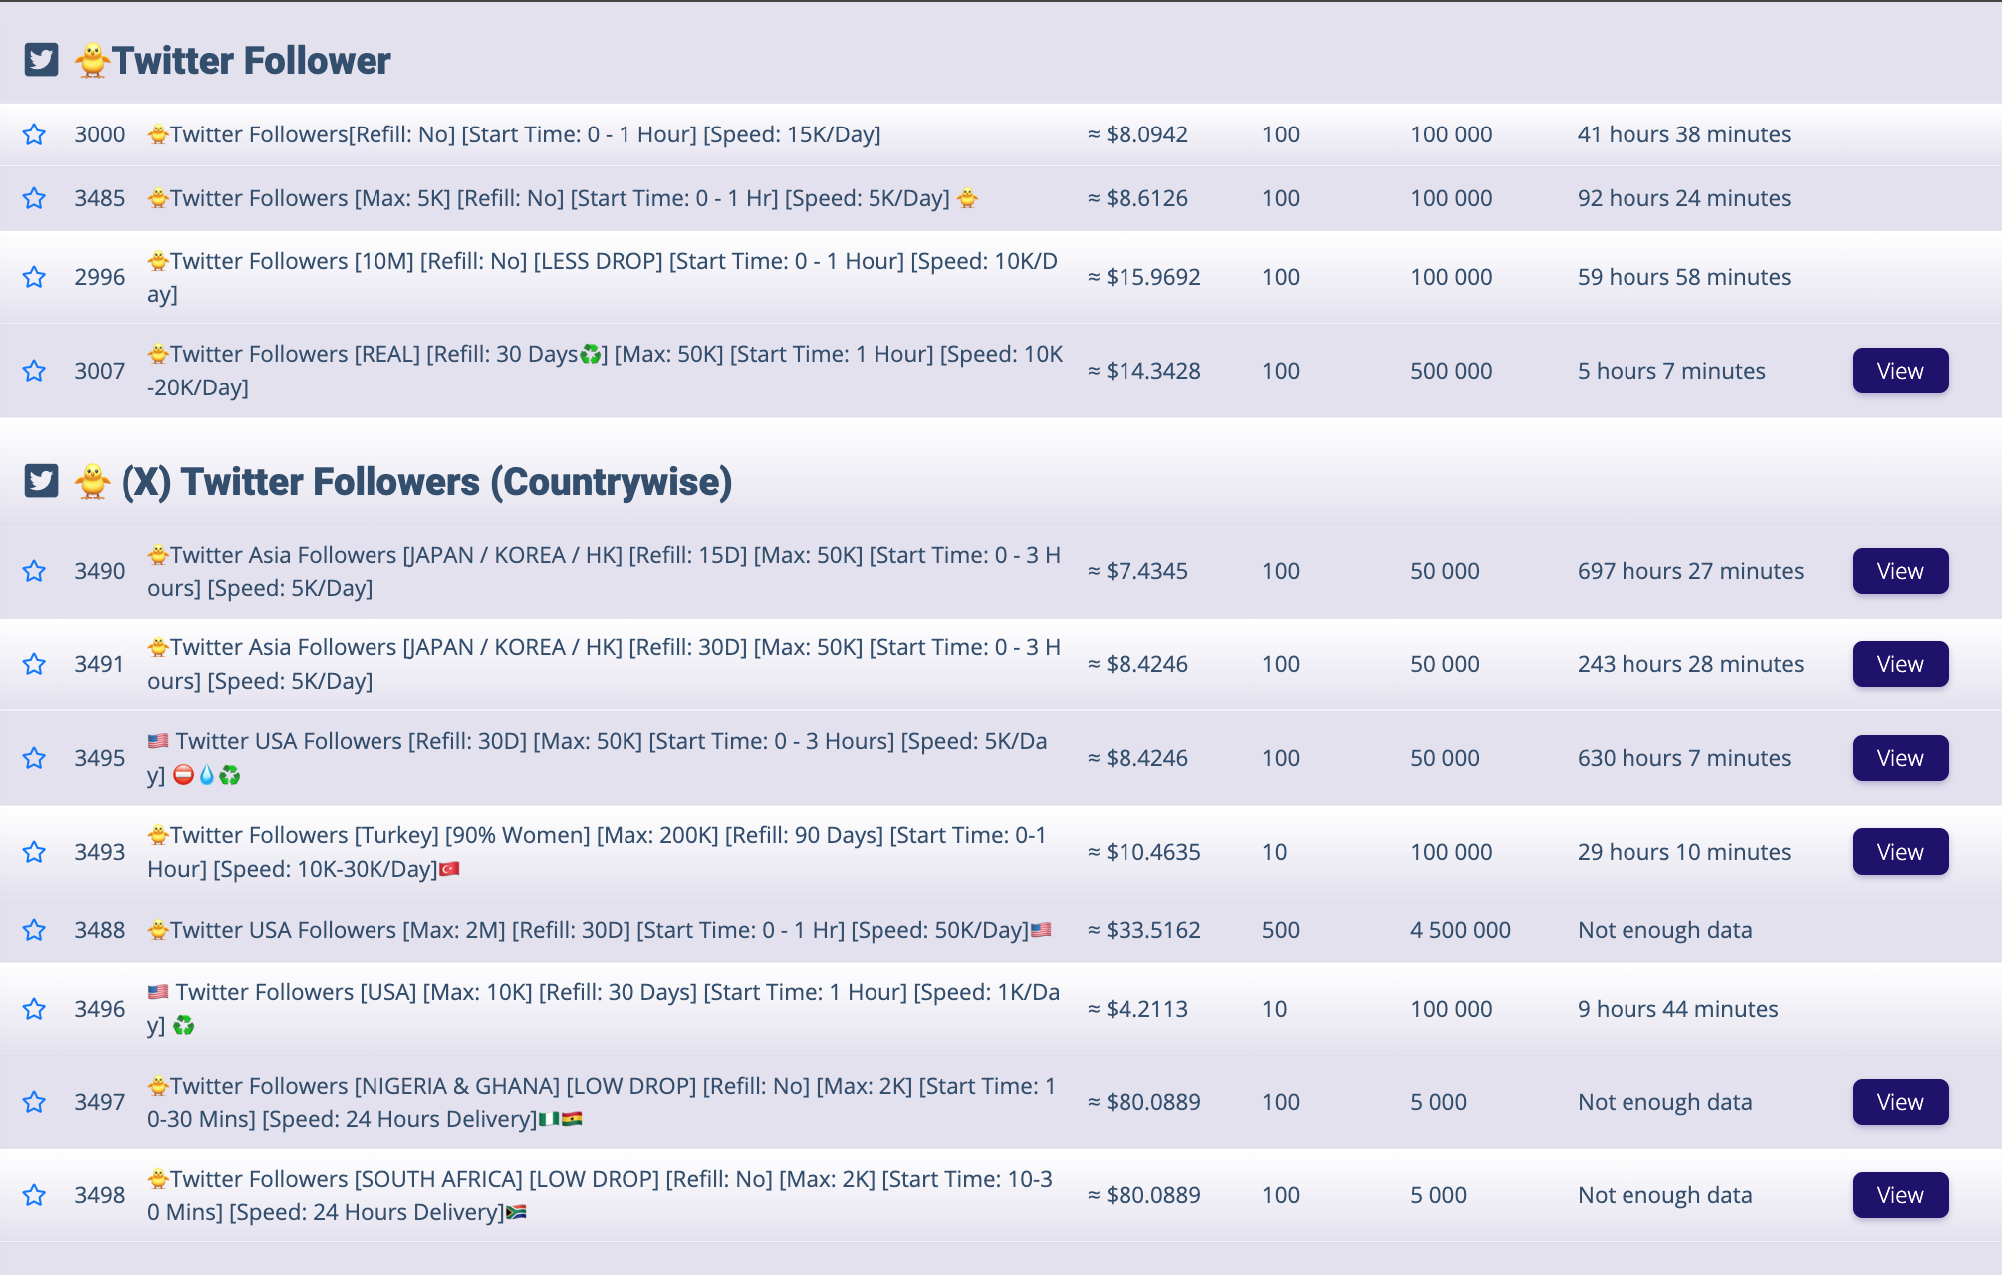
Task: Mark service 3007 as favorite star
Action: click(34, 371)
